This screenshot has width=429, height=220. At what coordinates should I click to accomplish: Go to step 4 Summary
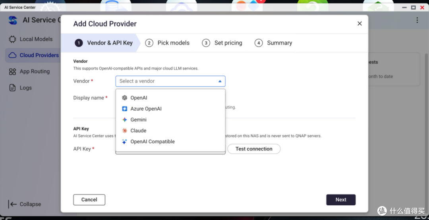click(x=273, y=43)
